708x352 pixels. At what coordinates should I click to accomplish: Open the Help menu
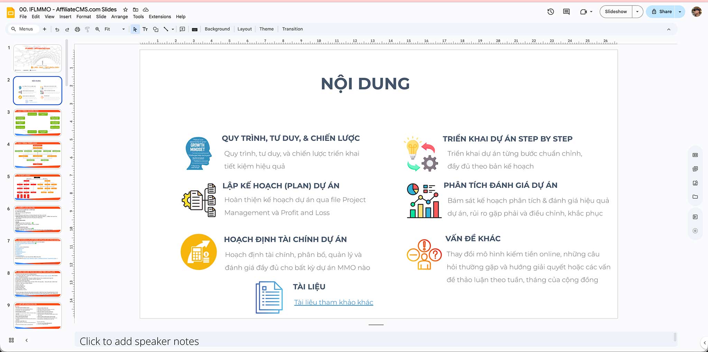tap(180, 17)
